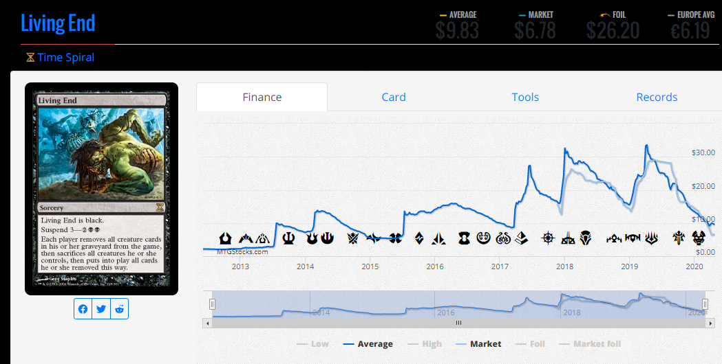Share the card on Facebook
Image resolution: width=722 pixels, height=364 pixels.
(x=83, y=309)
